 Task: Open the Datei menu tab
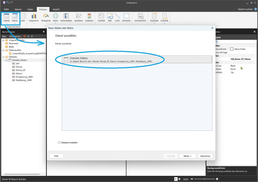pos(6,9)
